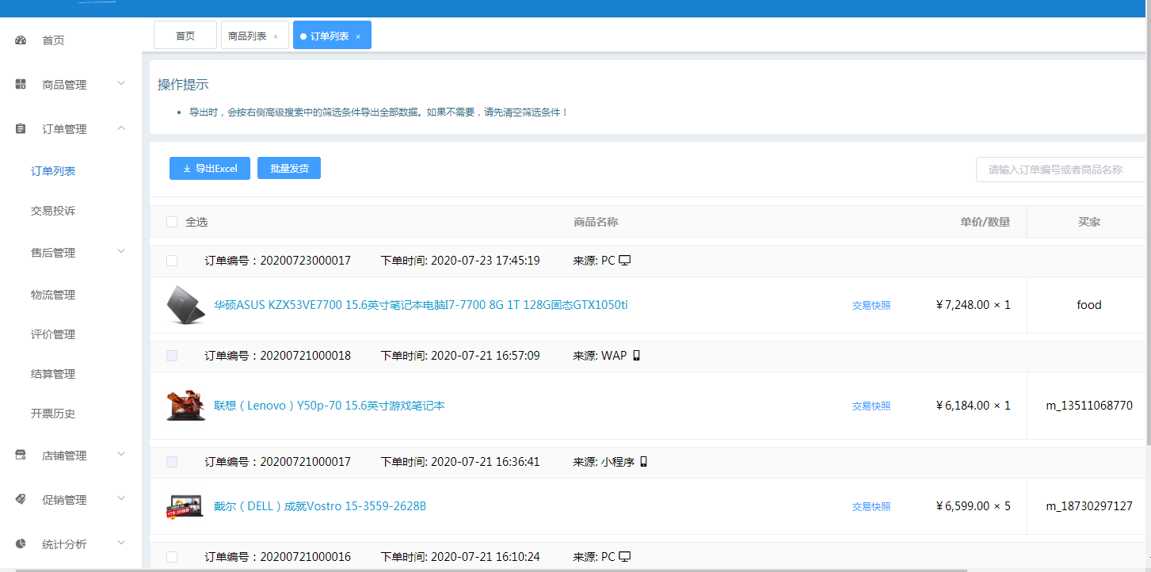The image size is (1151, 572).
Task: Click the order number search input field
Action: (x=1061, y=170)
